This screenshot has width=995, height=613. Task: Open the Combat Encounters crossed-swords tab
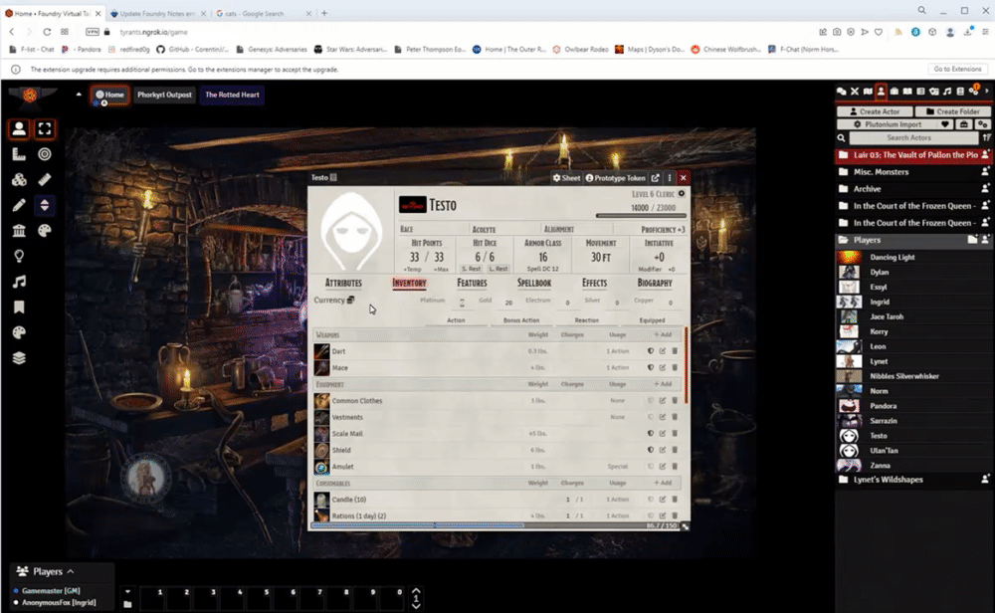855,92
